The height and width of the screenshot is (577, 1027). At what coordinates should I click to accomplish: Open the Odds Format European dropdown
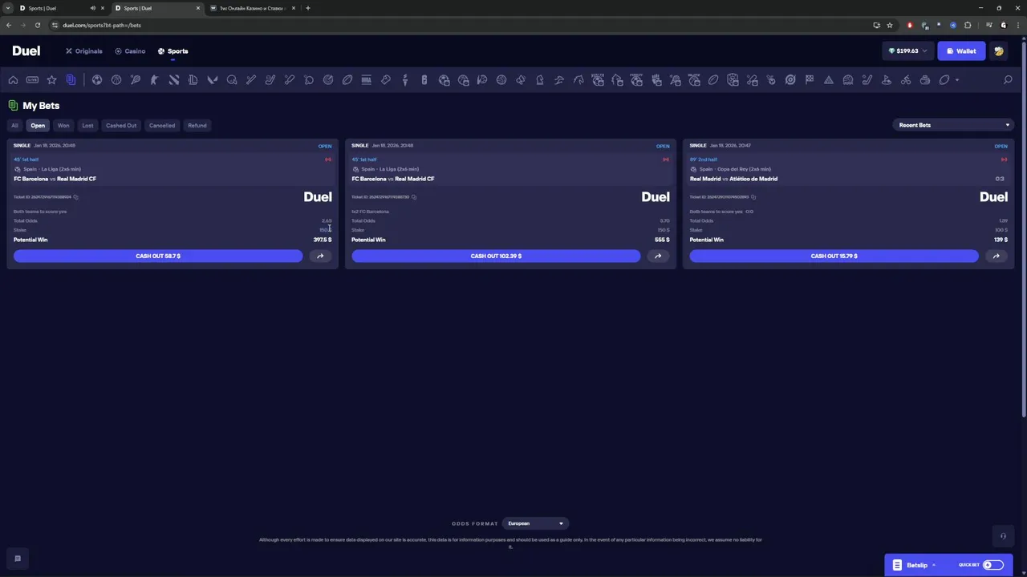coord(535,523)
